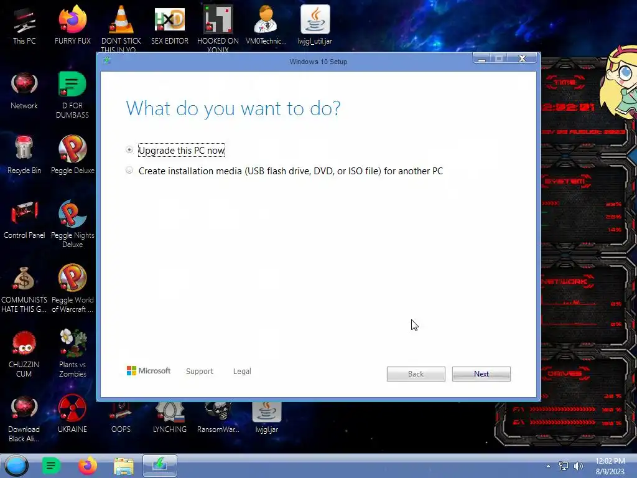Select the HxD hex editor desktop icon
637x478 pixels.
pyautogui.click(x=170, y=25)
